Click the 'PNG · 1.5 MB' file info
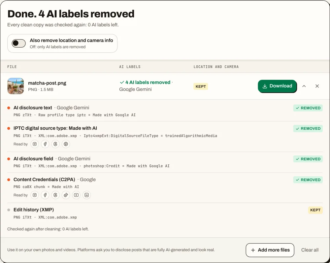Screen dimensions: 330x263 click(41, 90)
